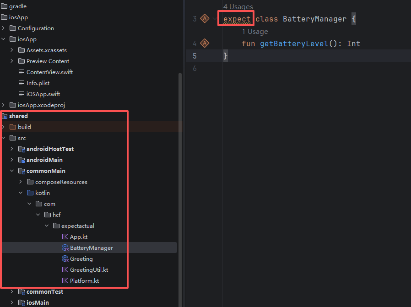Click the Kotlin file icon of GreetingUtil.kt
Screen dimensions: 411x307
(x=65, y=270)
